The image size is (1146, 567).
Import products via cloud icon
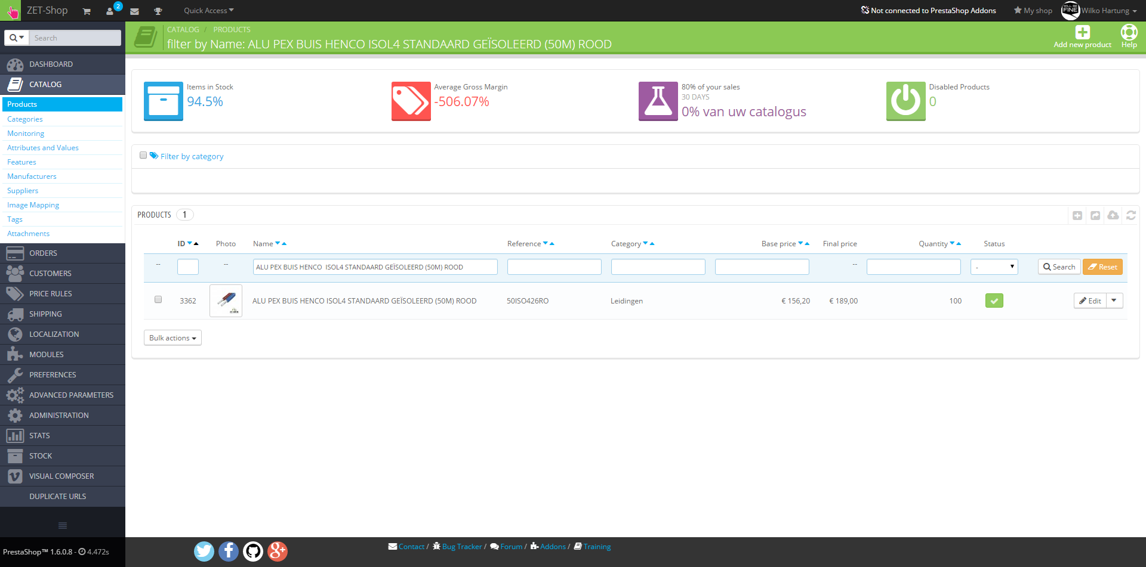pos(1113,215)
